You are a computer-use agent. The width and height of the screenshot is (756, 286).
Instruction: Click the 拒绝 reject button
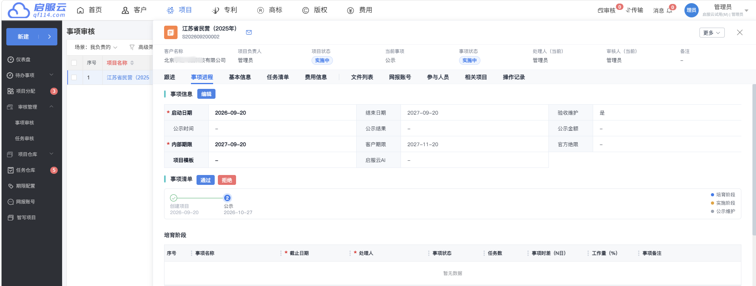pos(227,180)
